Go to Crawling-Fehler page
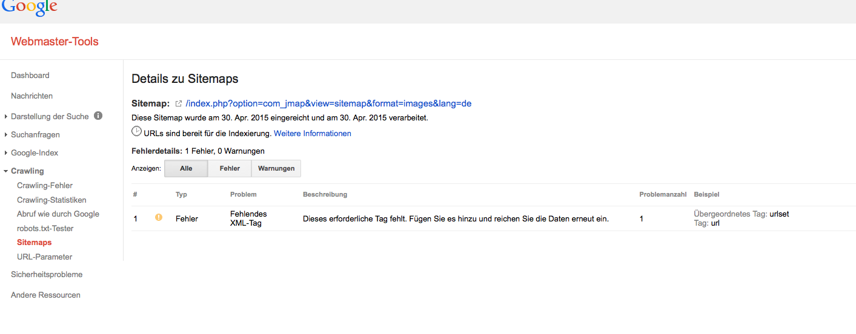The height and width of the screenshot is (334, 856). point(45,186)
